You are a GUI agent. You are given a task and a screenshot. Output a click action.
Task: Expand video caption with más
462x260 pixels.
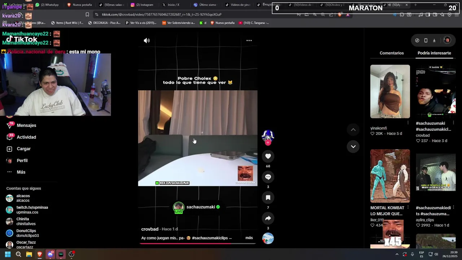[249, 238]
